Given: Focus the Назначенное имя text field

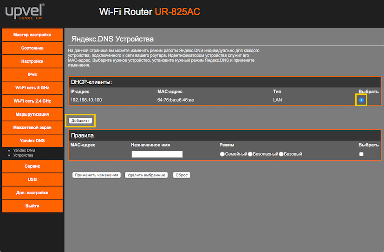Looking at the screenshot, I should click(x=157, y=154).
